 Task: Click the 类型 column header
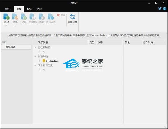coord(92,42)
